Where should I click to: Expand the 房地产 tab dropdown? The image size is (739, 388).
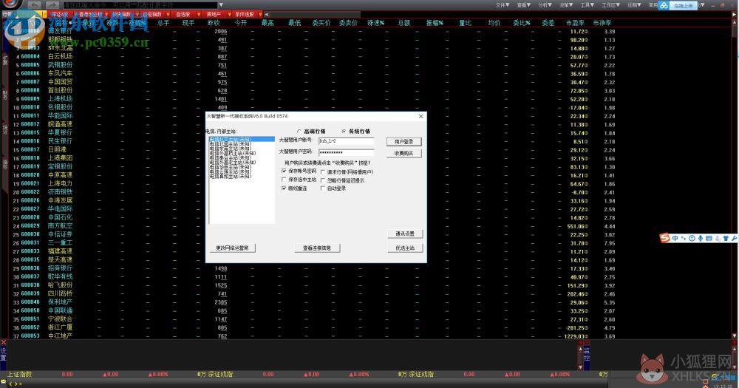coord(230,15)
